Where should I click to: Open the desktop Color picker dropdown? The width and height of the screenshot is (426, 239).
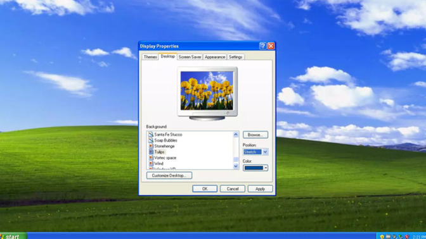[x=266, y=168]
